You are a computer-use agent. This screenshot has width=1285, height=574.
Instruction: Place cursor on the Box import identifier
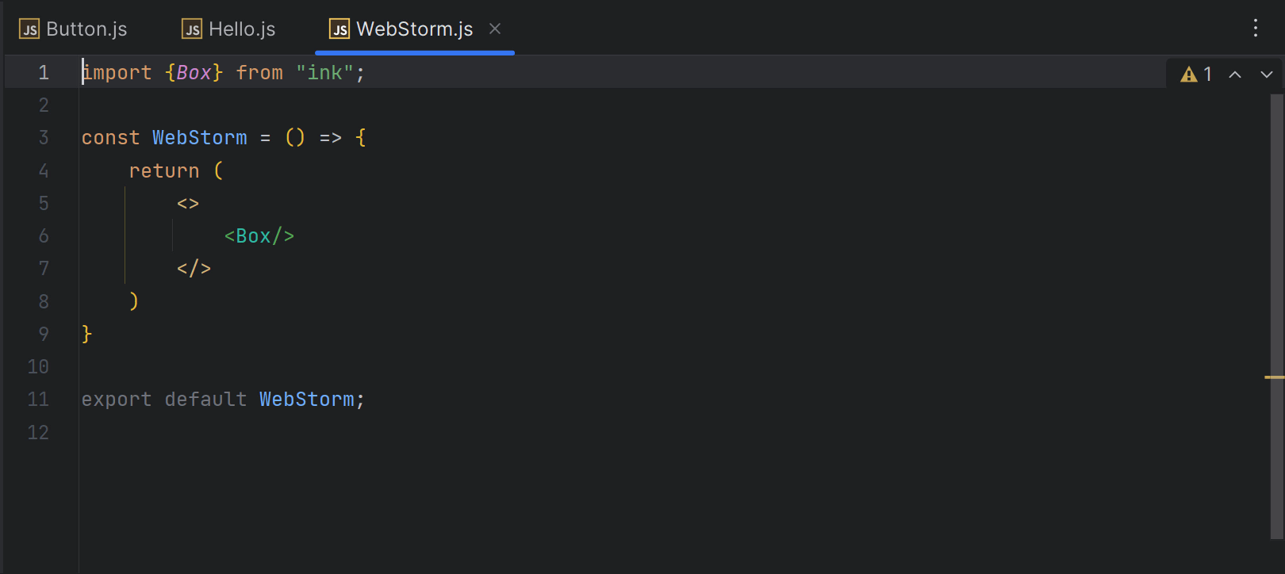click(x=194, y=73)
